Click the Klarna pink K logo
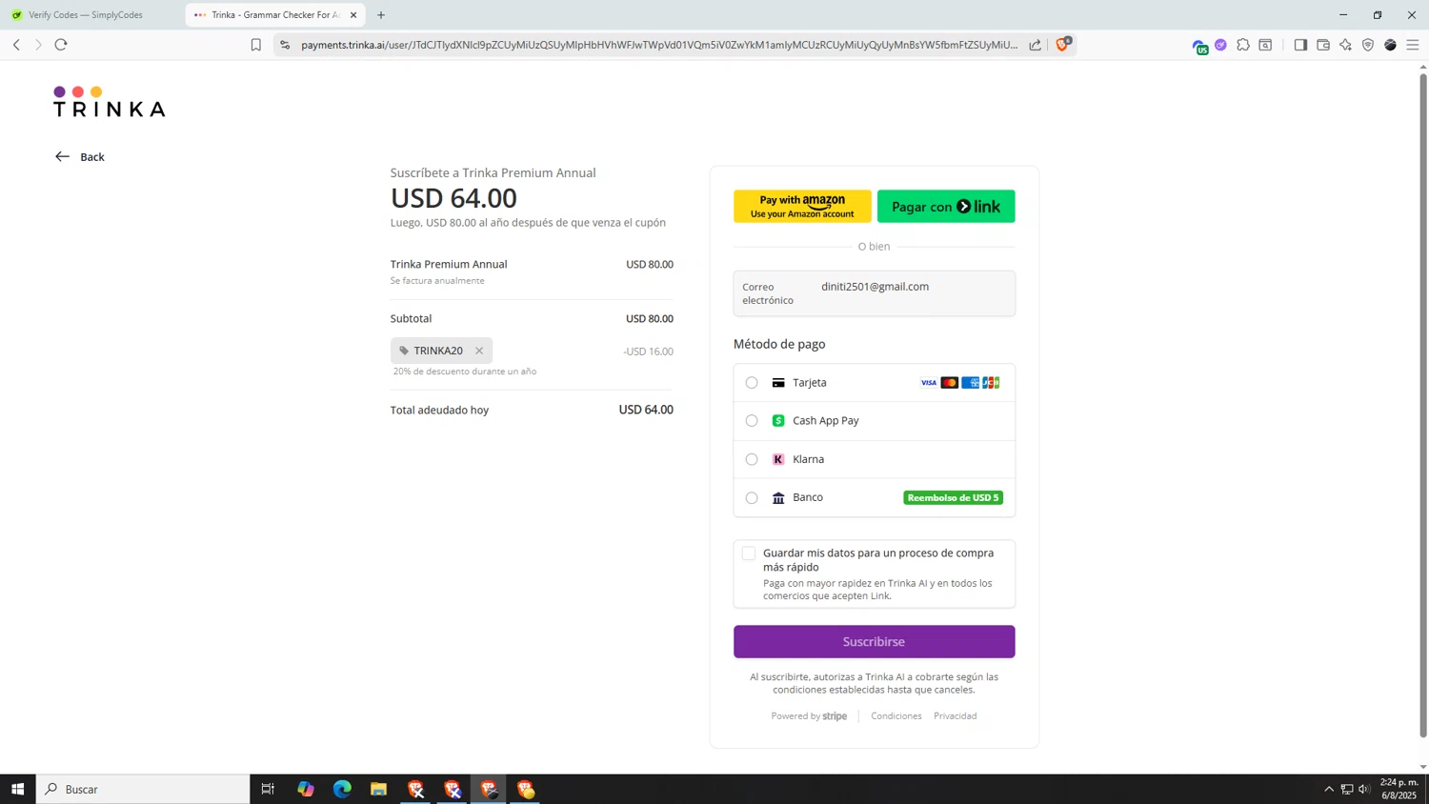The image size is (1429, 804). point(778,459)
